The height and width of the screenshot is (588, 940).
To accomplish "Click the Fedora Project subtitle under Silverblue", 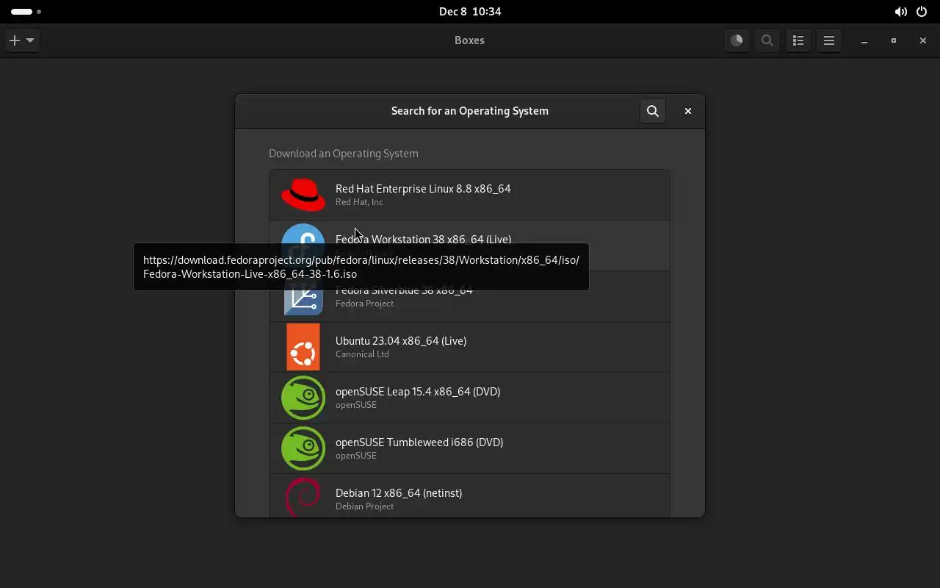I will pos(364,304).
